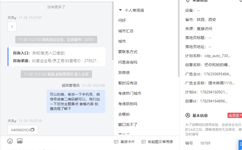Click the customer message bubble "1"

(12, 27)
